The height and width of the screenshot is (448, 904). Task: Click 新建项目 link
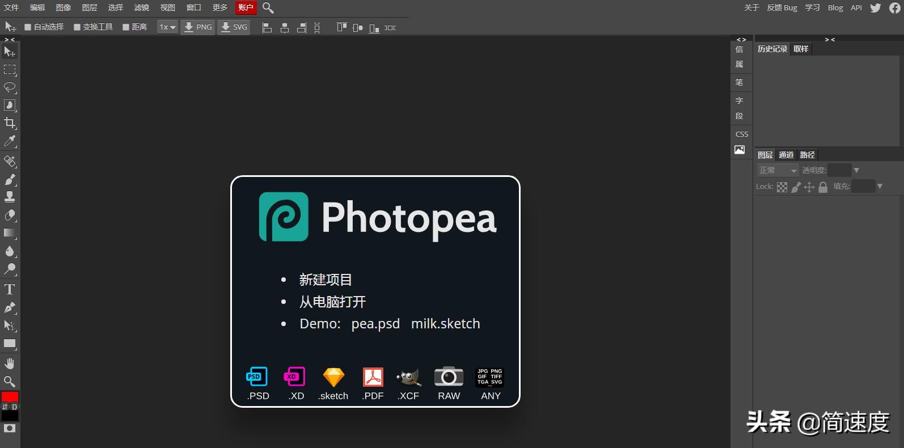coord(326,280)
